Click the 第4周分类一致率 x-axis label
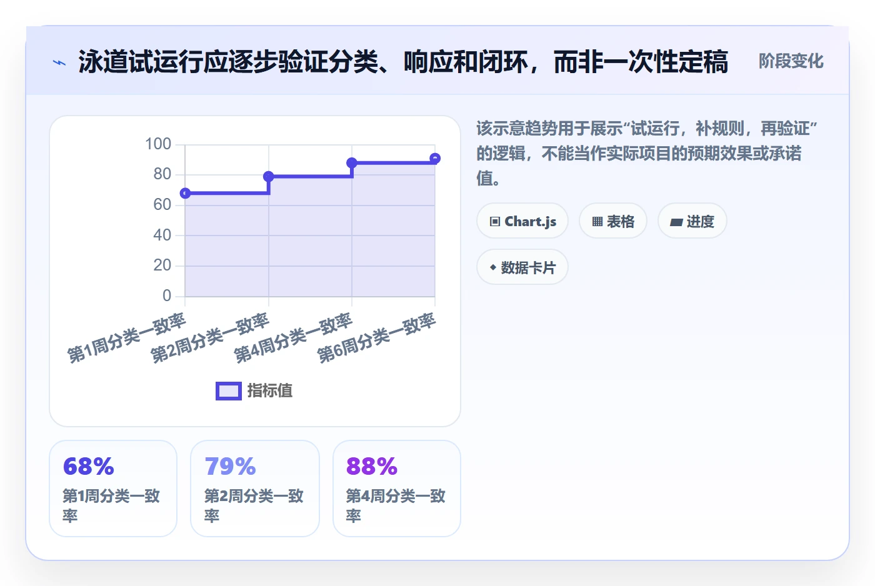 294,338
